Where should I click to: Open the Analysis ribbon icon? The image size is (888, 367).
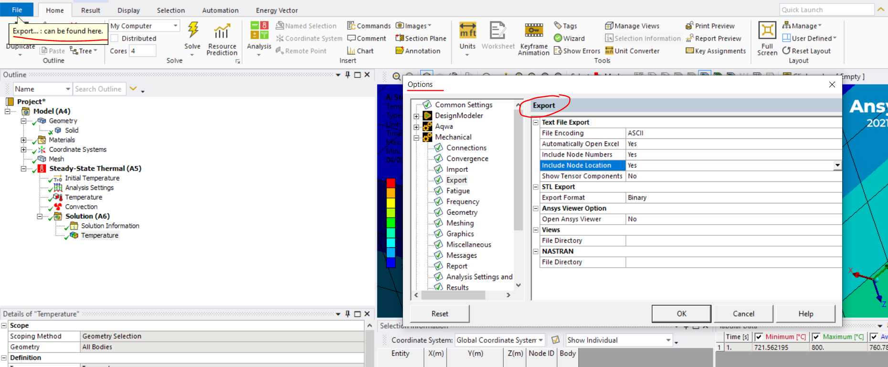coord(259,36)
